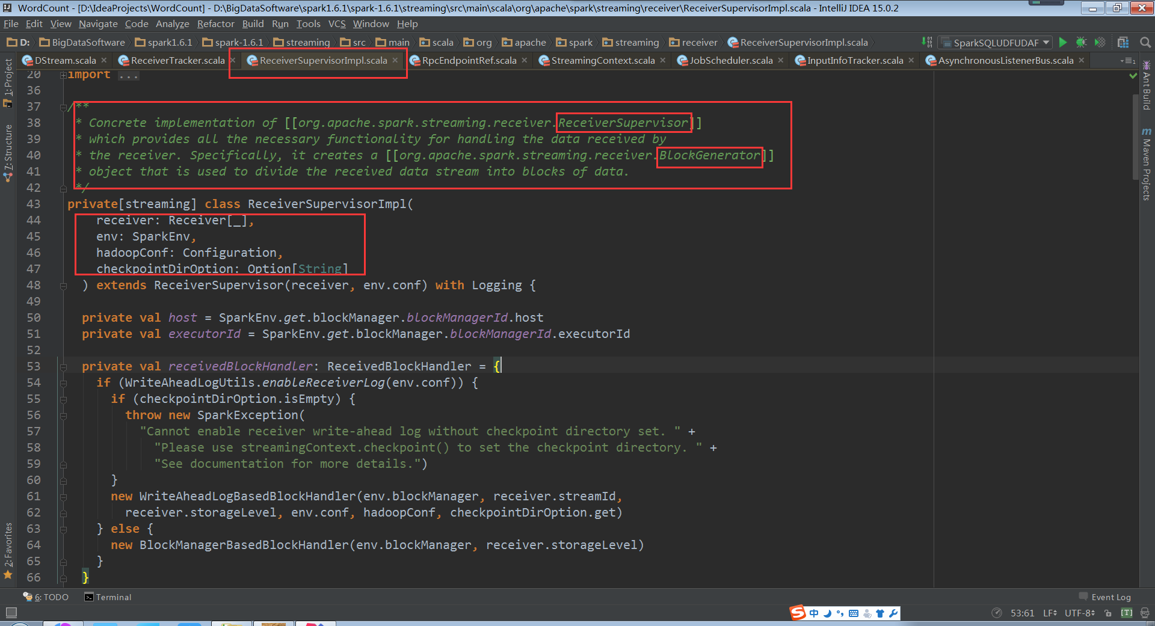This screenshot has width=1155, height=626.
Task: Open the Favorites tool window
Action: tap(8, 550)
